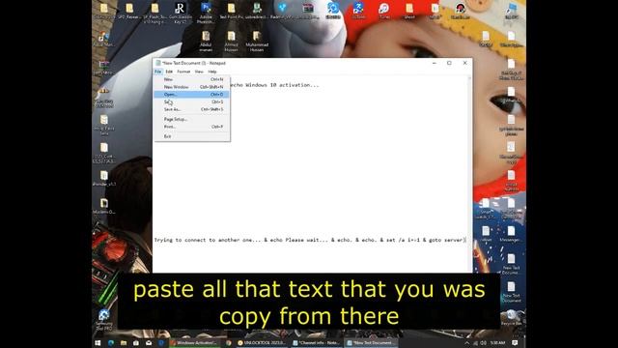Open the Mail app from the taskbar
Viewport: 618px width, 348px height.
pyautogui.click(x=149, y=343)
